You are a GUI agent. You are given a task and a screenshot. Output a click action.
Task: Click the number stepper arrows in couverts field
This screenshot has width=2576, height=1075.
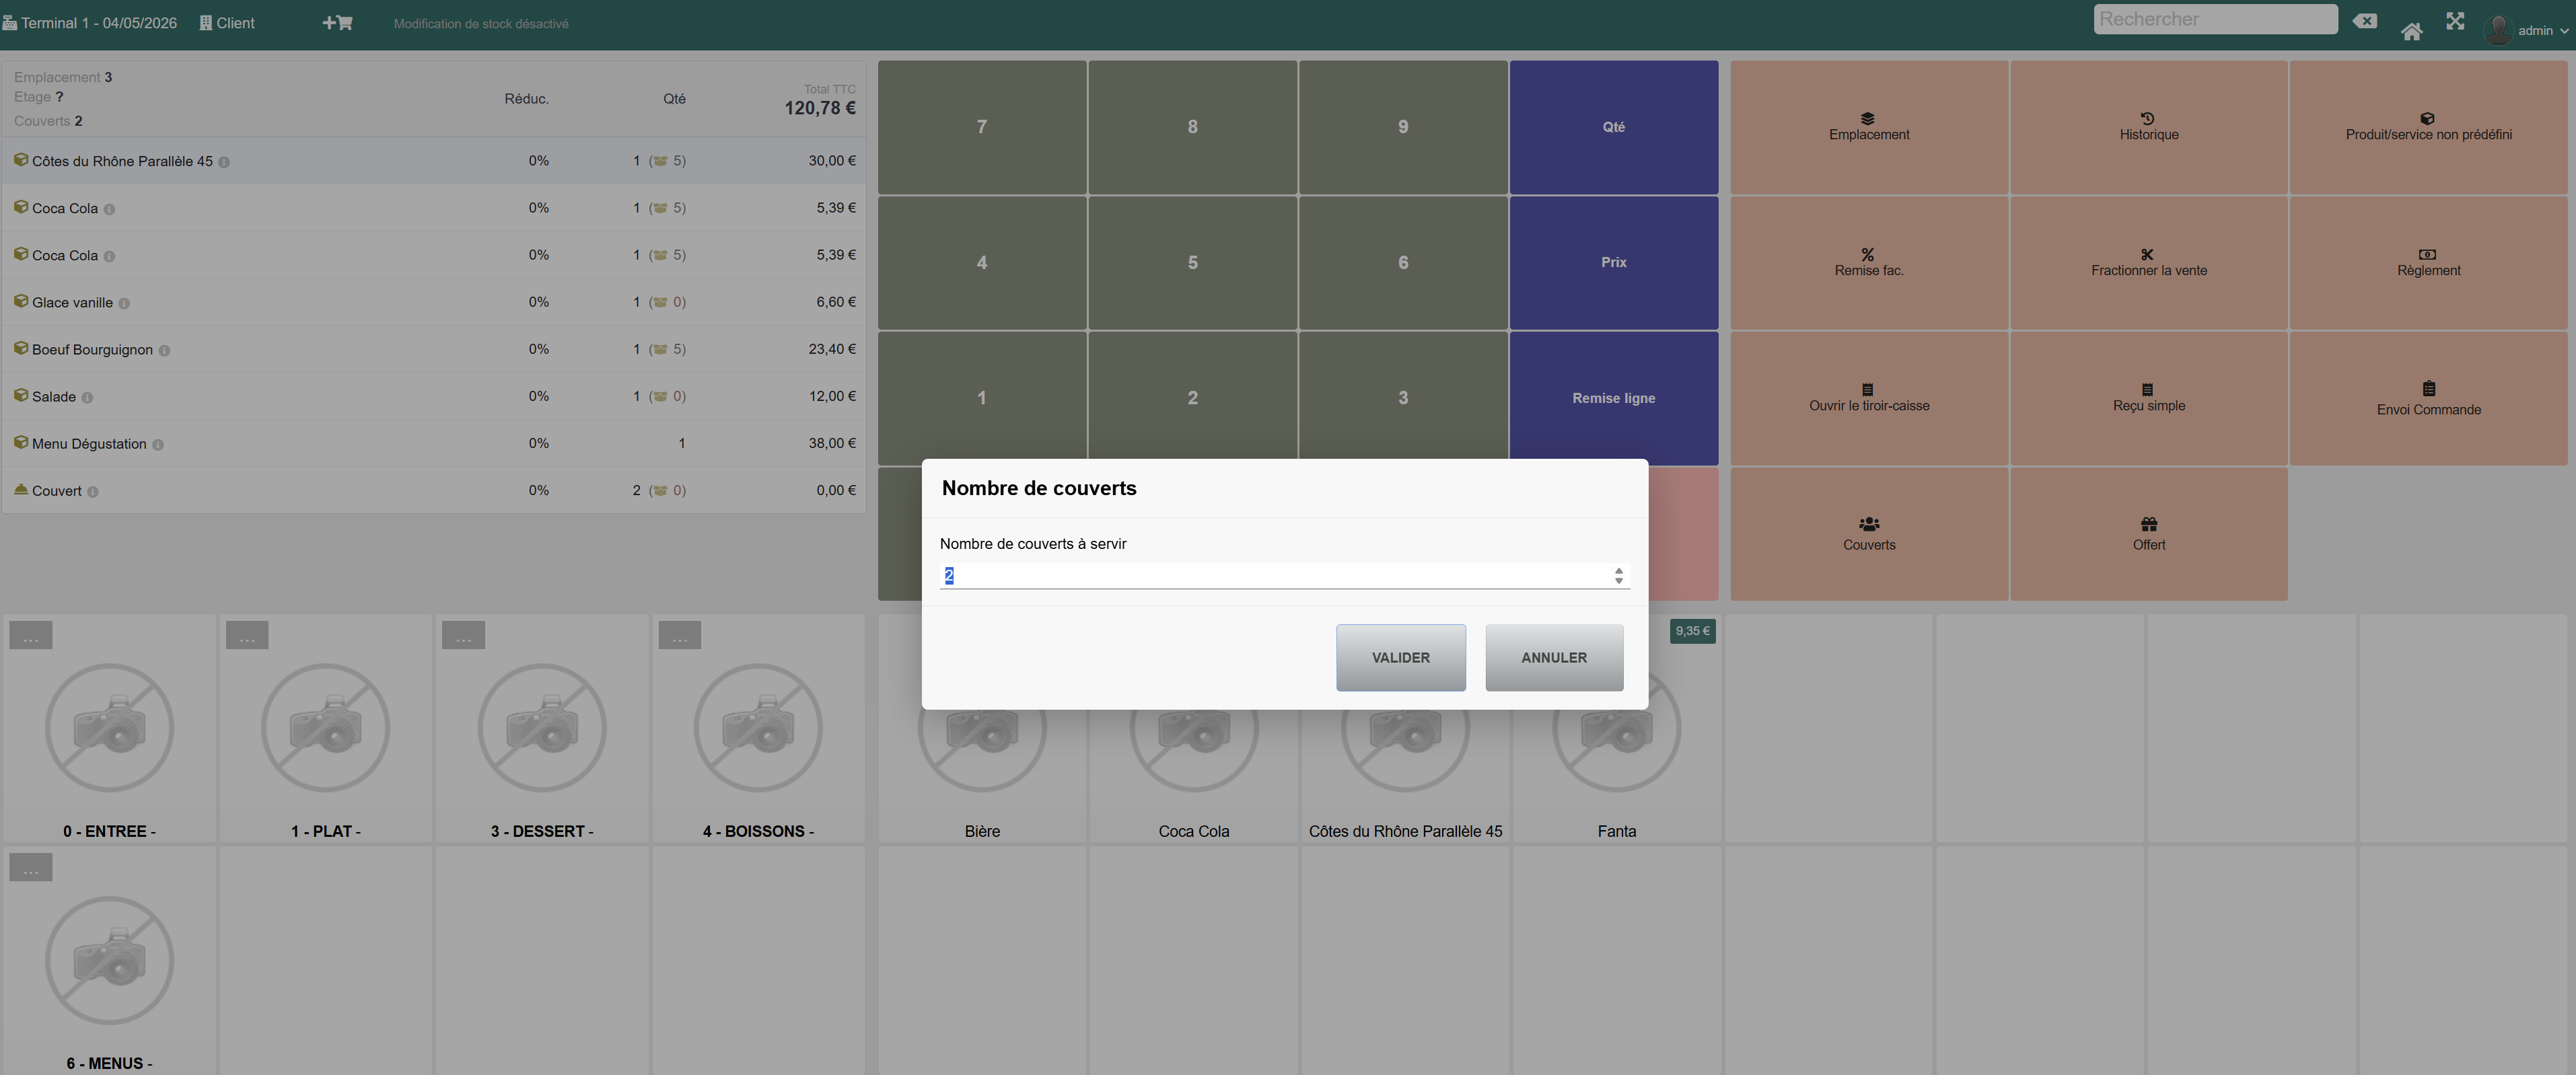pos(1618,576)
